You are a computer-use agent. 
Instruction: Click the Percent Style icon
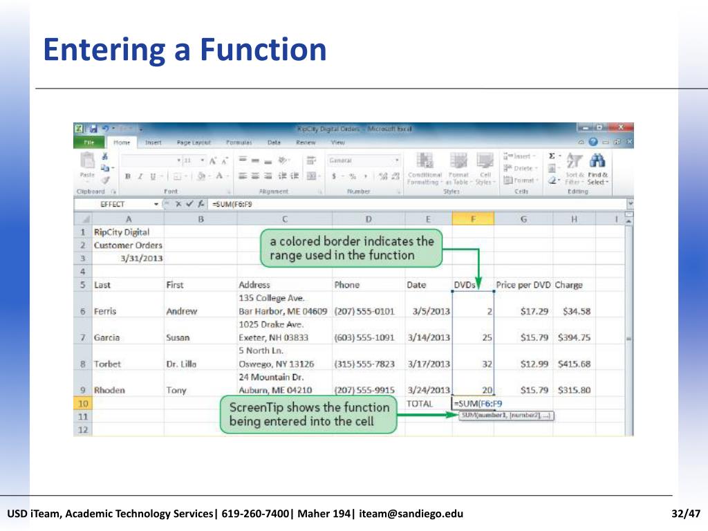click(x=353, y=176)
